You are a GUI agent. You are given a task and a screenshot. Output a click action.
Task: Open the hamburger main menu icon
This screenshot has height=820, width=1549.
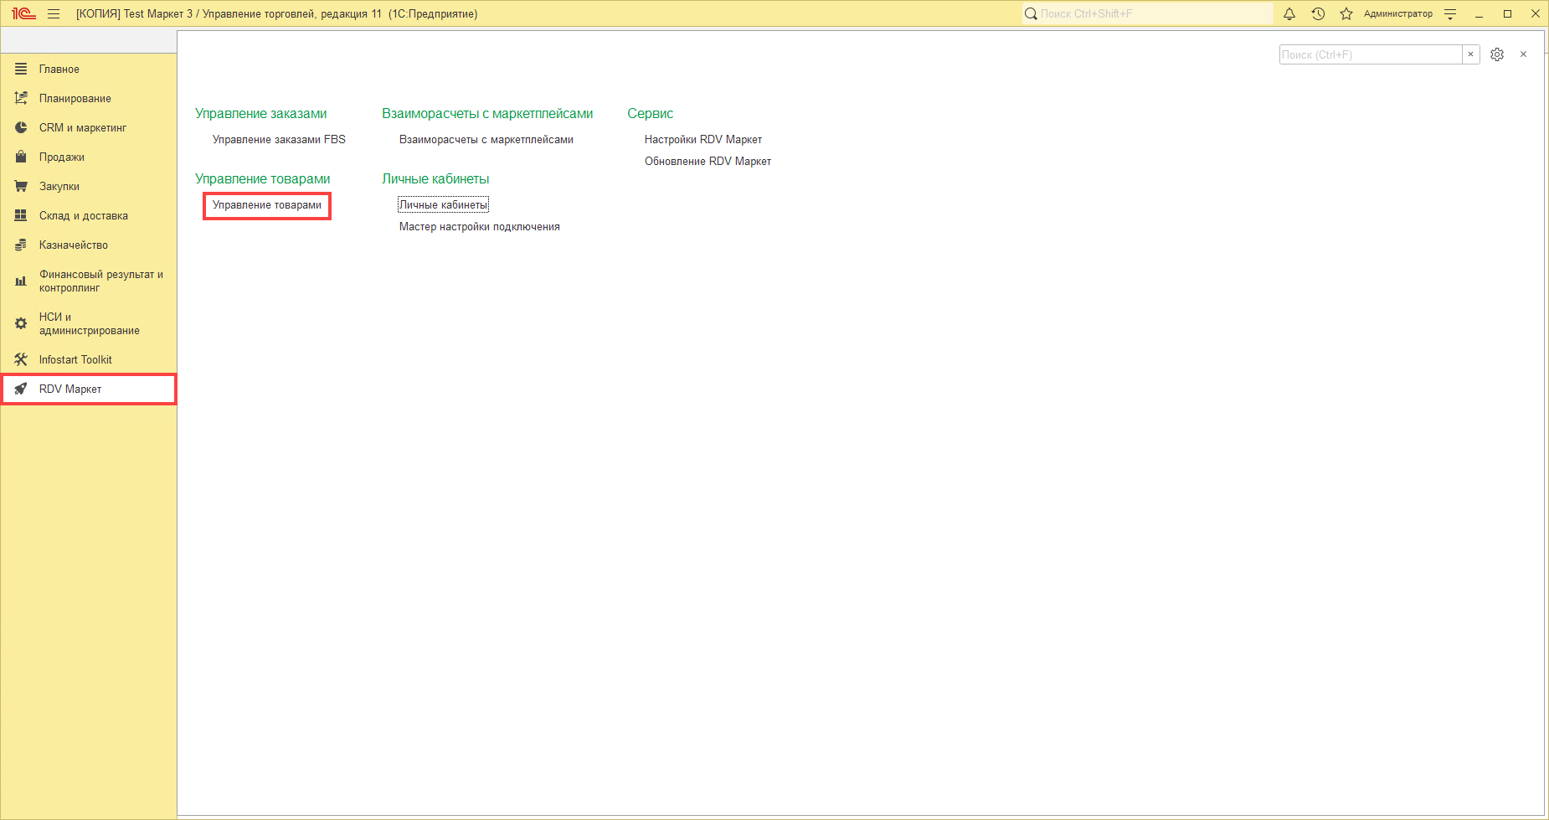[54, 13]
